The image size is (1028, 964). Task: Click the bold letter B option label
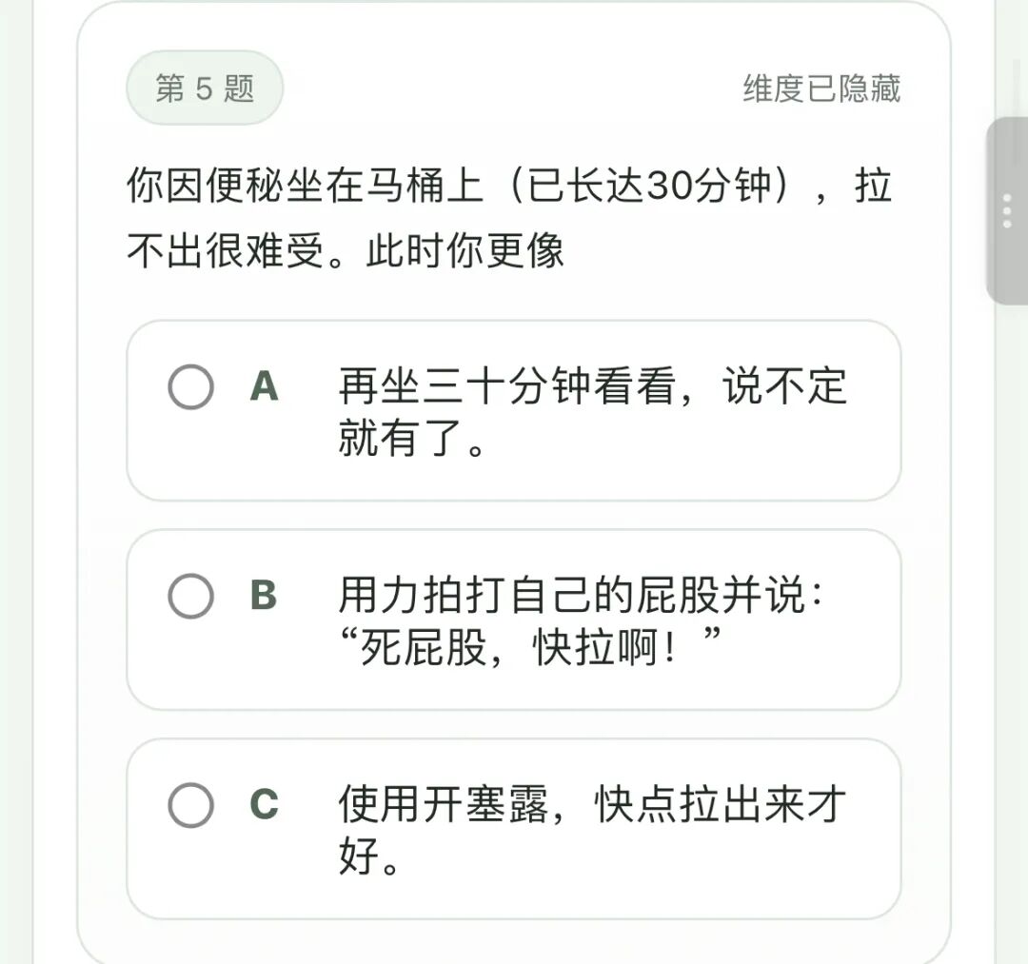pos(264,596)
